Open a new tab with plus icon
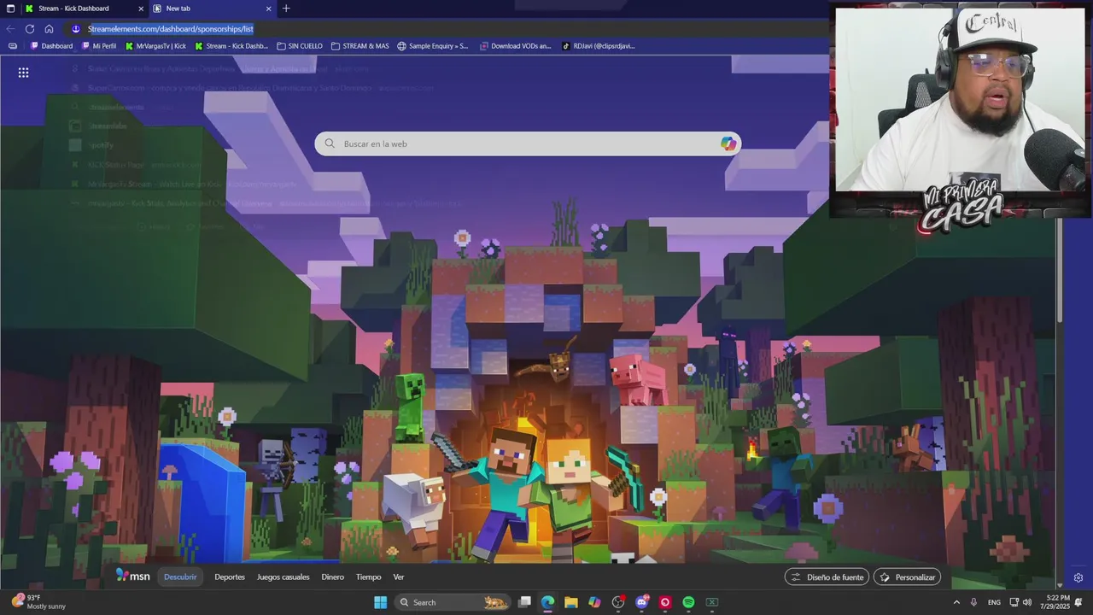 (286, 9)
